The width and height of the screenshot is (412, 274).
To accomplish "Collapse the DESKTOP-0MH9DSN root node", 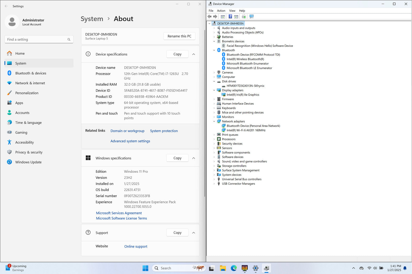I will coord(209,23).
